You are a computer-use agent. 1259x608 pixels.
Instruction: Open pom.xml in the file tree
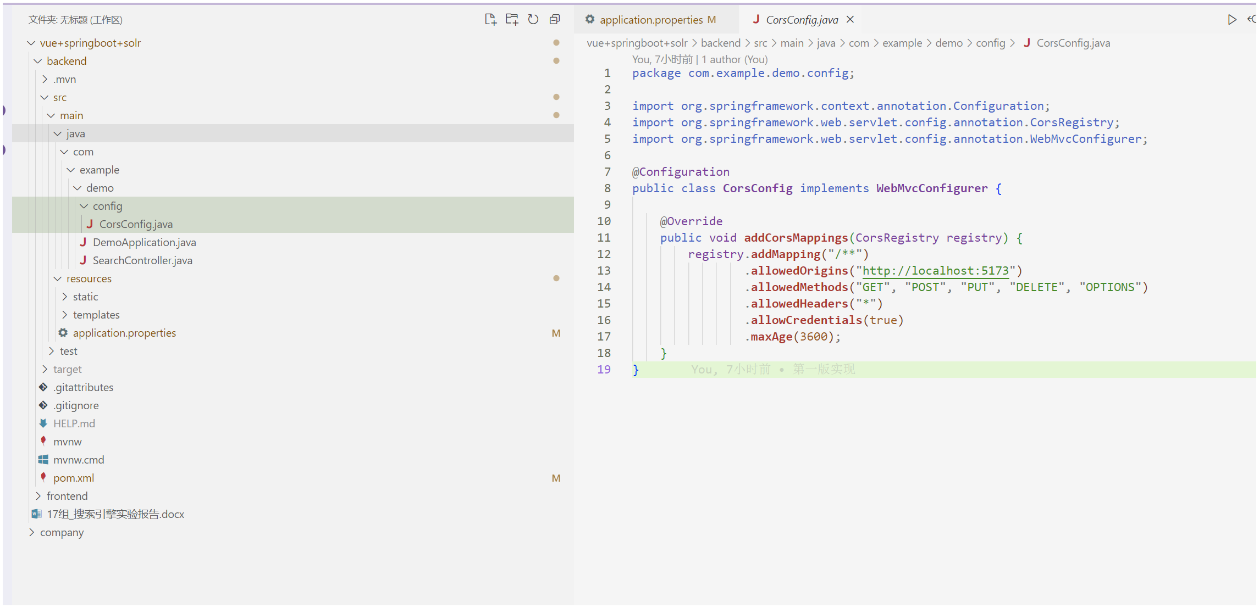pyautogui.click(x=74, y=478)
